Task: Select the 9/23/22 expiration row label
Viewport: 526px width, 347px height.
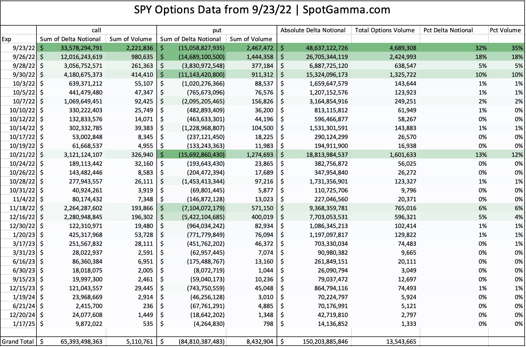Action: pyautogui.click(x=26, y=48)
